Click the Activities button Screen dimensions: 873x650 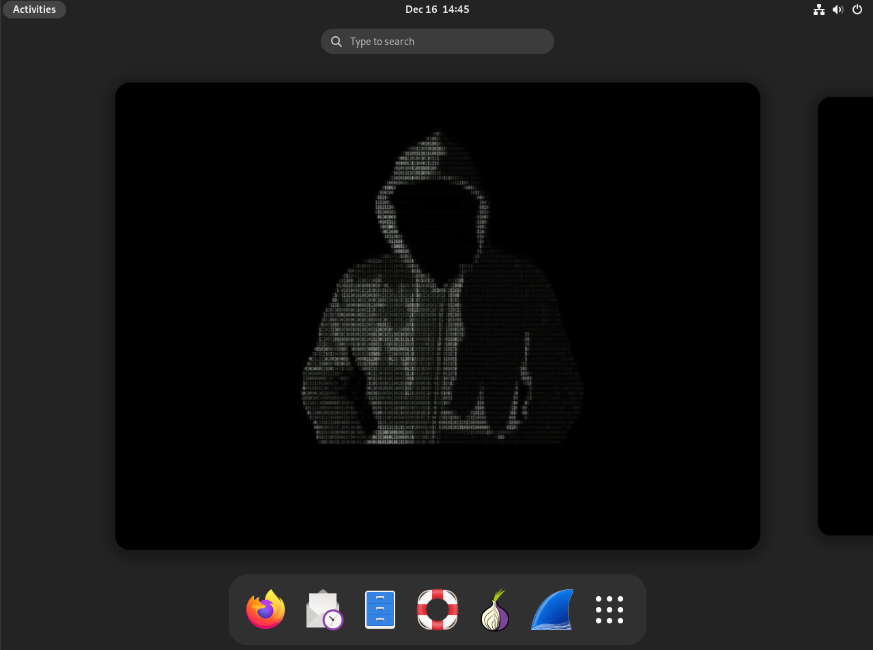[34, 9]
